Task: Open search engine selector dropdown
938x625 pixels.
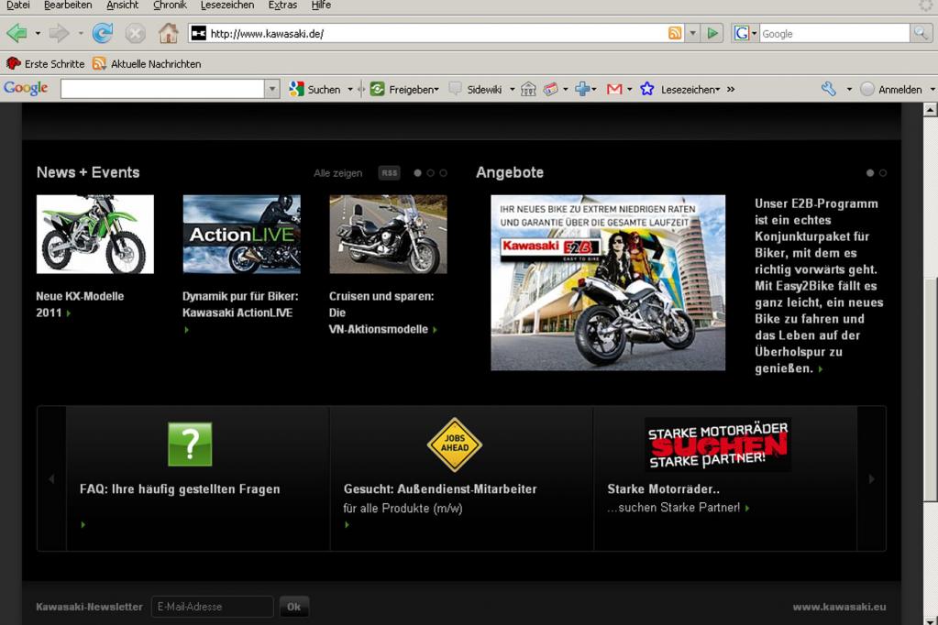Action: point(755,34)
